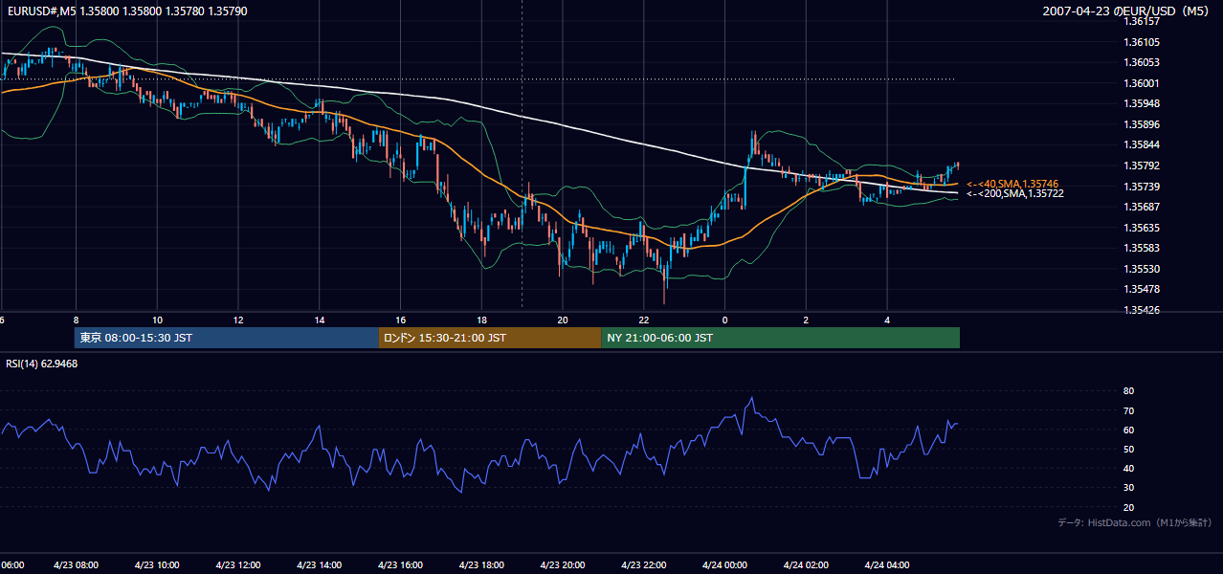
Task: Click hour label 12 under the price chart
Action: (x=238, y=320)
